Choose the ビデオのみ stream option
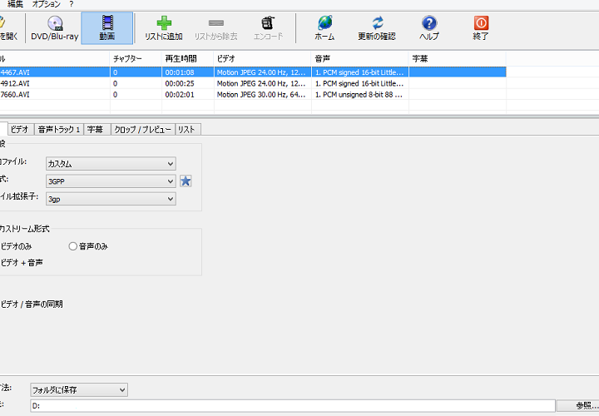Image resolution: width=599 pixels, height=416 pixels. [17, 246]
